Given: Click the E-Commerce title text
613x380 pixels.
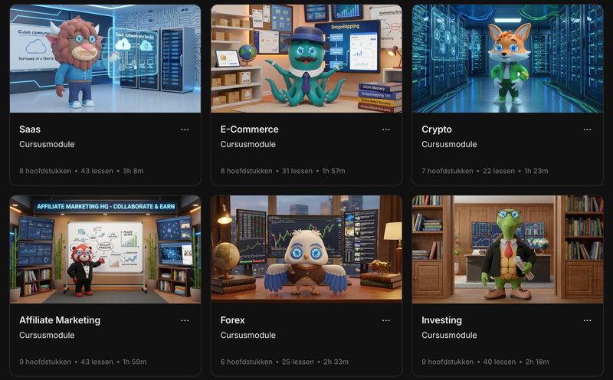Looking at the screenshot, I should [x=249, y=129].
